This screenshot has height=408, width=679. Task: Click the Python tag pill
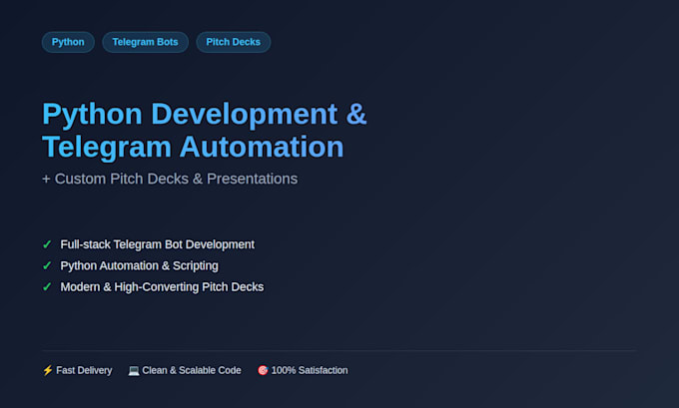[68, 42]
